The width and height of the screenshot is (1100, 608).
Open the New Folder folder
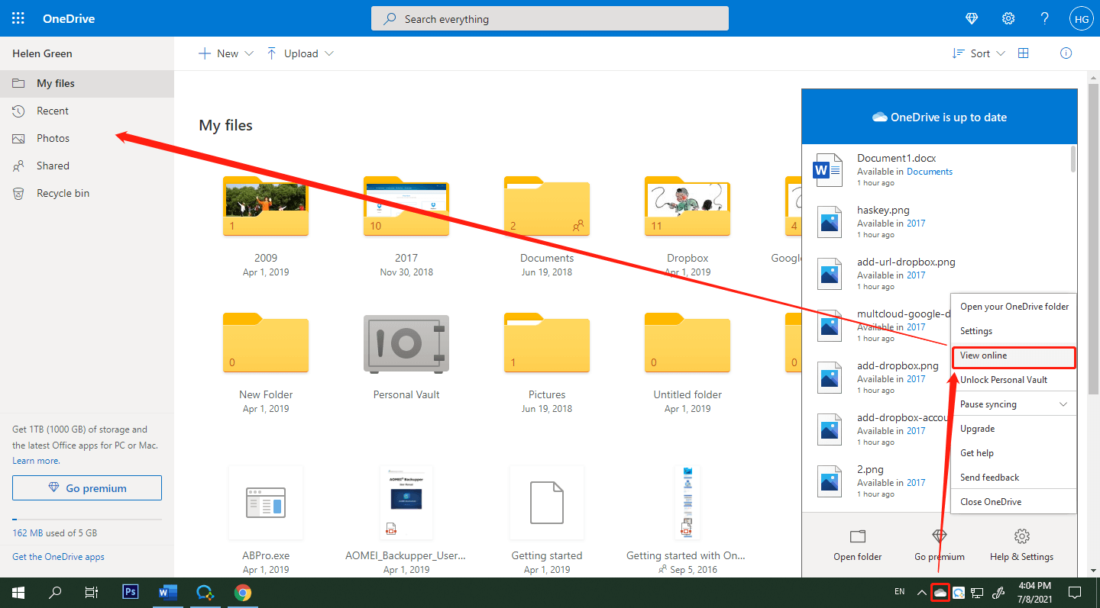click(266, 343)
